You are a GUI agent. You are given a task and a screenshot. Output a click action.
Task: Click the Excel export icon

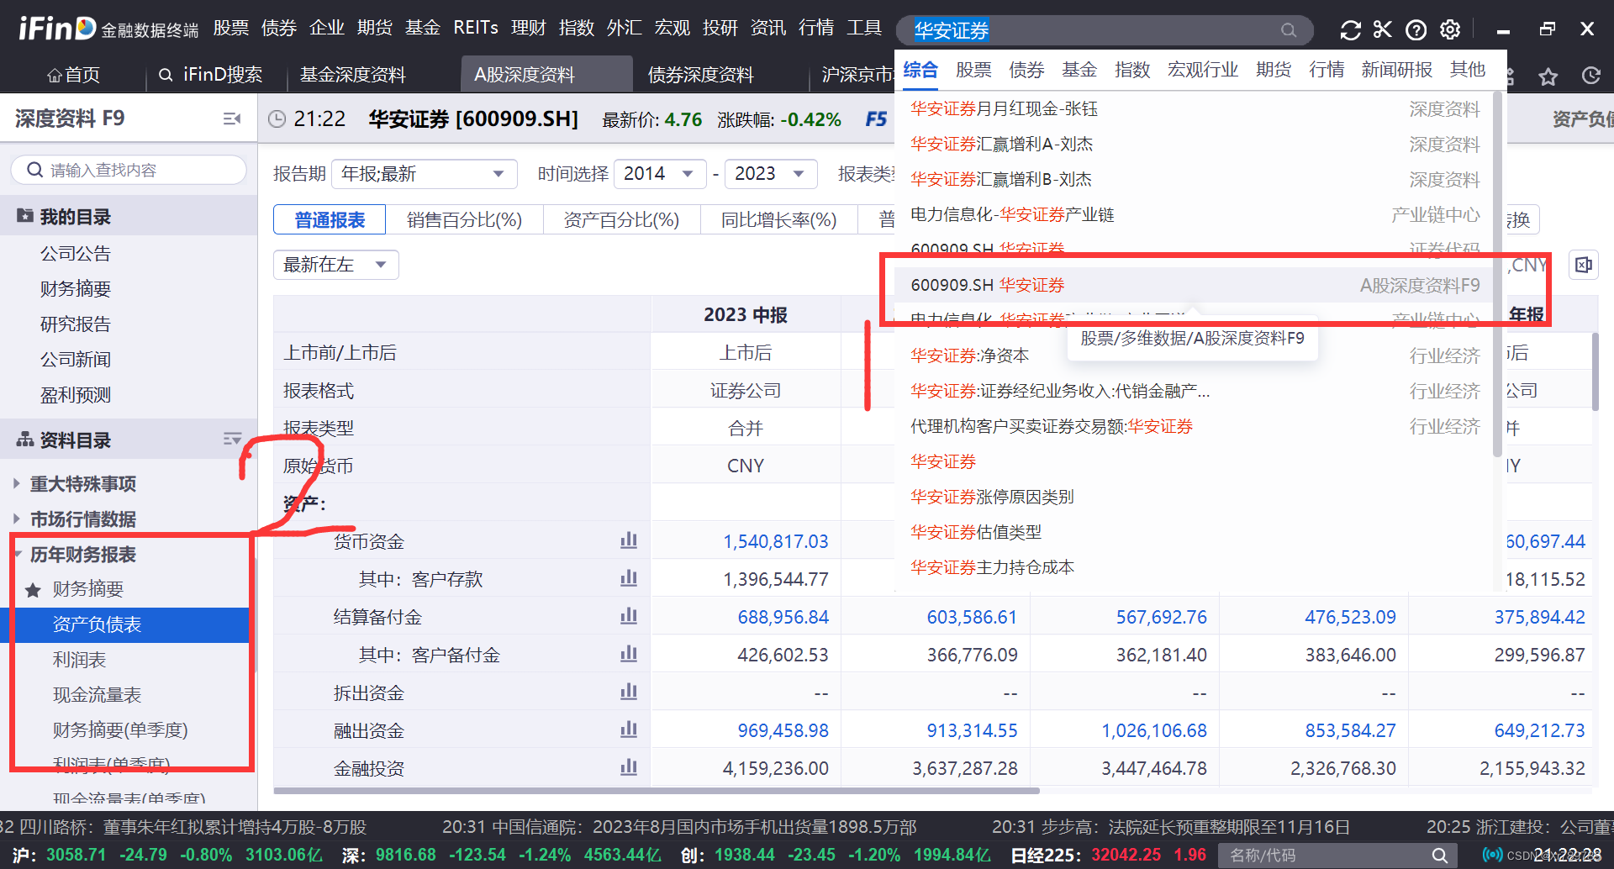pyautogui.click(x=1584, y=265)
